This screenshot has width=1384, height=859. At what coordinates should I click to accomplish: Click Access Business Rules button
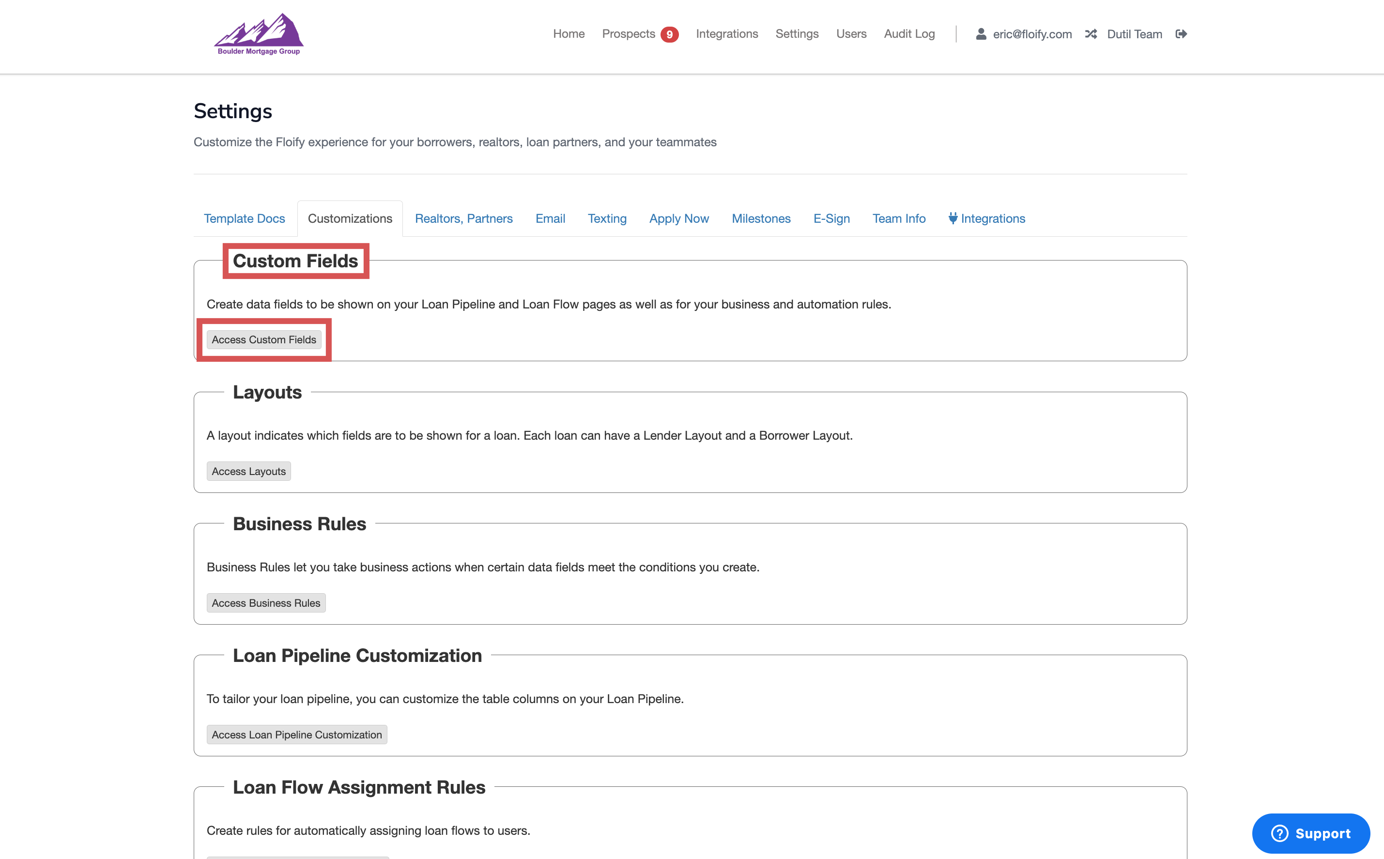(266, 603)
